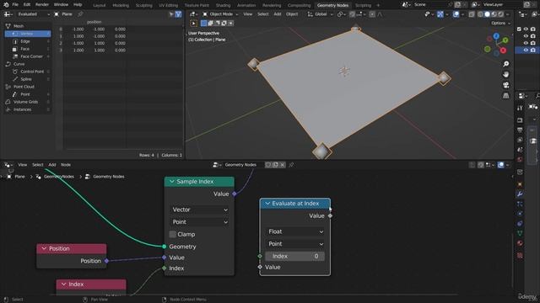Collapse the Position node

point(44,248)
